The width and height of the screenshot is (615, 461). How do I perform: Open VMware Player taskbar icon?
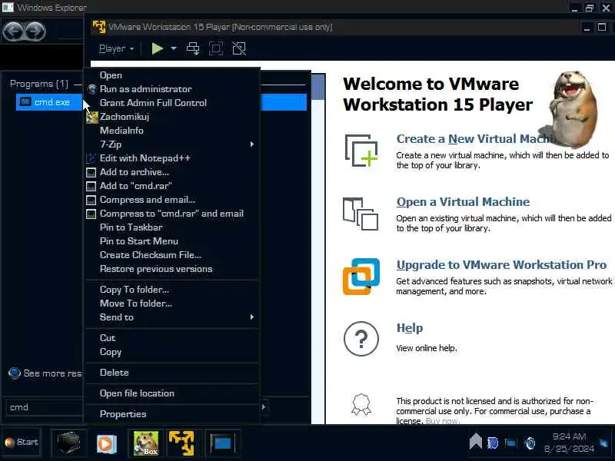[181, 443]
